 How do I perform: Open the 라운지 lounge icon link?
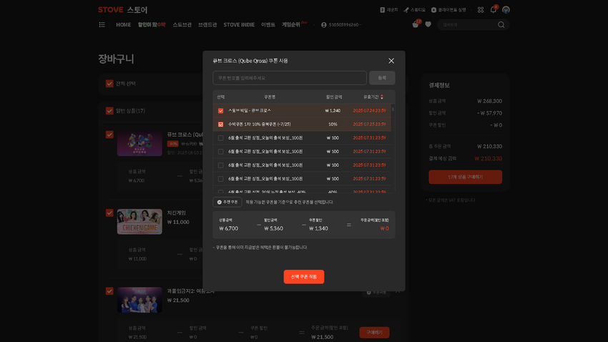(388, 10)
